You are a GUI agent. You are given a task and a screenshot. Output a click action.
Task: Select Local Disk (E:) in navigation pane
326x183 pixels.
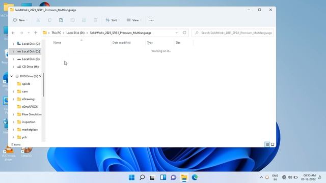point(31,59)
